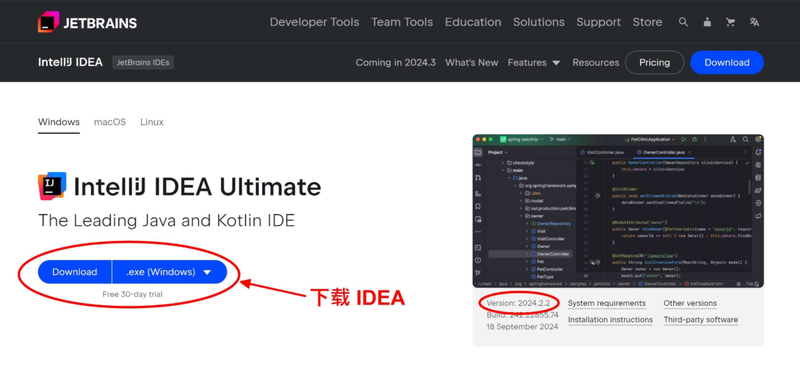Open the language selector icon

(x=754, y=22)
